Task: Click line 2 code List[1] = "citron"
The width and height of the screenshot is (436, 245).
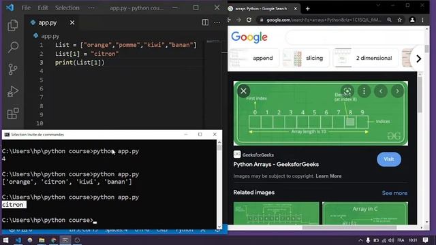Action: point(87,54)
